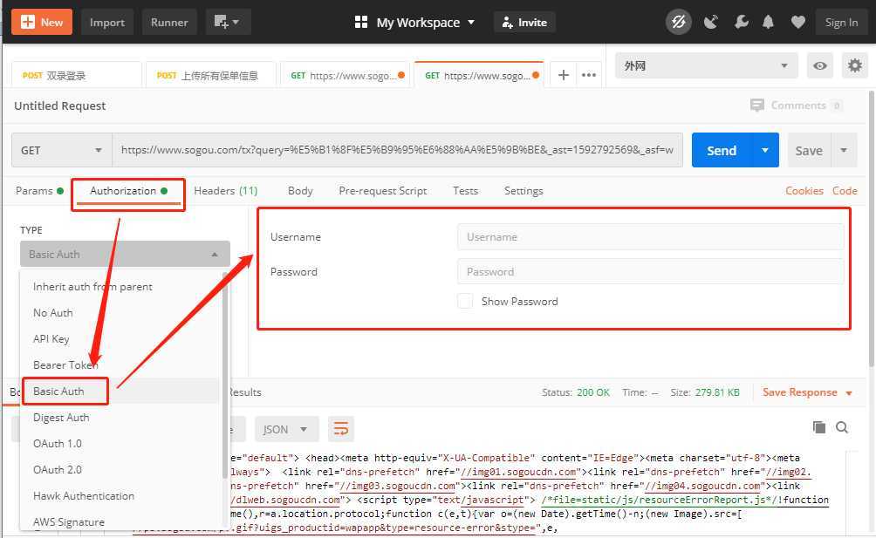Click the Code link
This screenshot has width=876, height=538.
(845, 191)
